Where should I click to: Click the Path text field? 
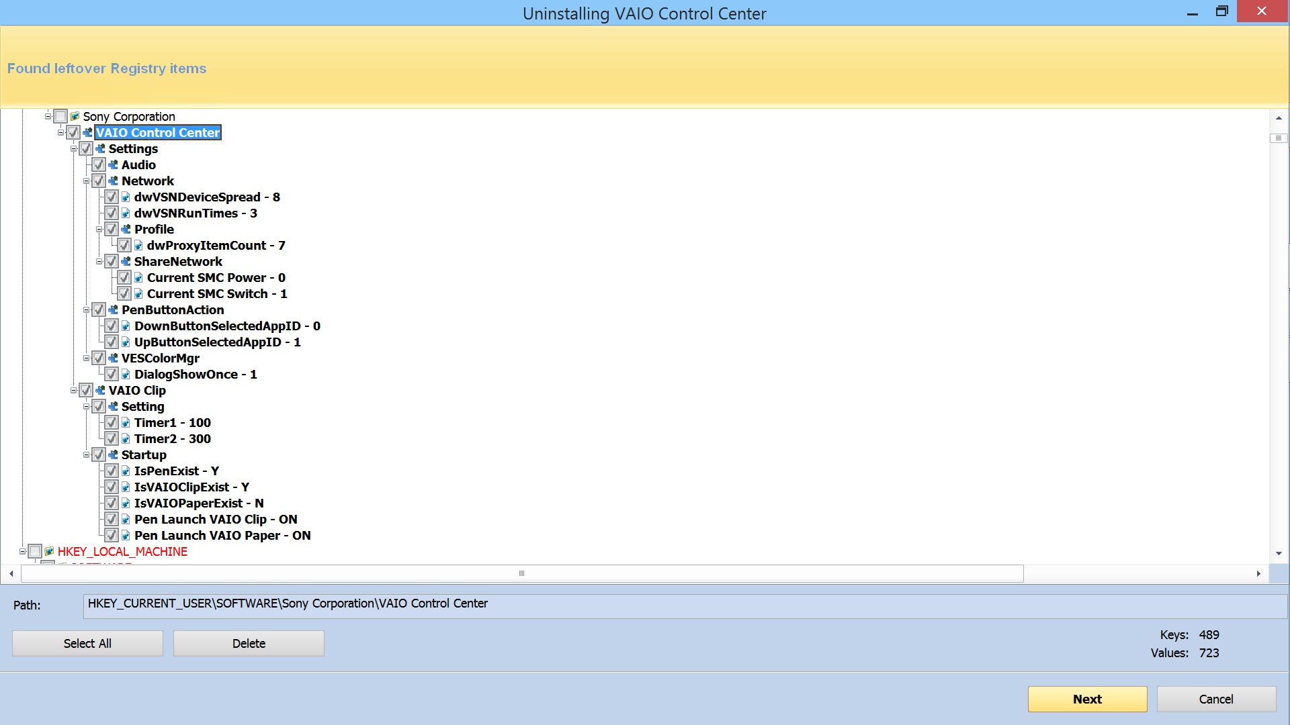[684, 604]
